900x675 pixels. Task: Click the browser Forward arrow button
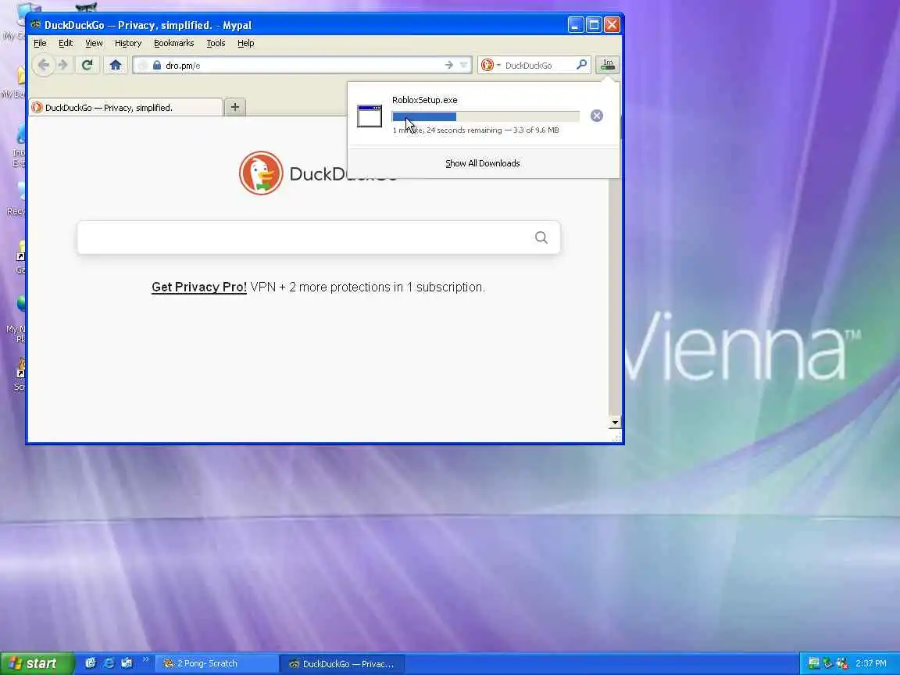click(x=63, y=65)
